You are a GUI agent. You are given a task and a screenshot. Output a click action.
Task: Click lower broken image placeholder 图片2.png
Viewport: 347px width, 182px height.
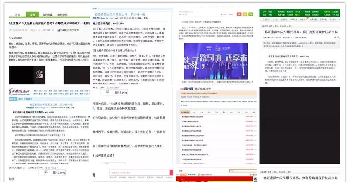pos(52,172)
